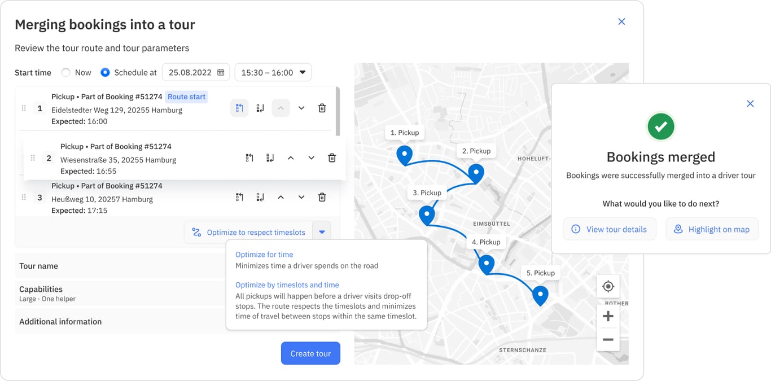
Task: Click the 4. Pickup map pin
Action: click(486, 264)
